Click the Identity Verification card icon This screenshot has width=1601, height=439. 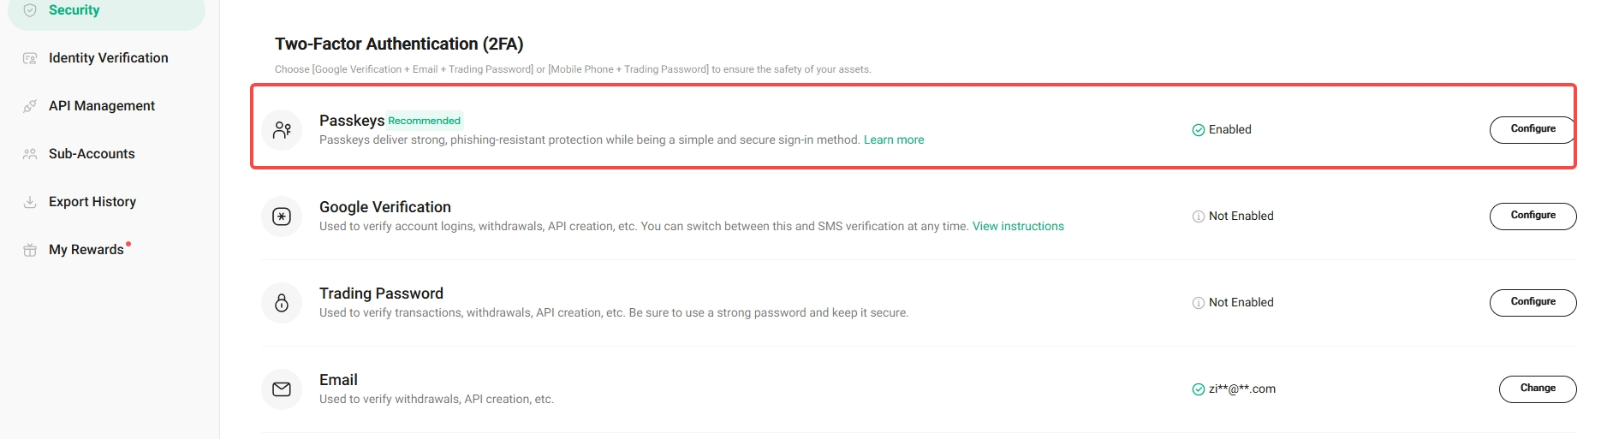click(x=30, y=58)
